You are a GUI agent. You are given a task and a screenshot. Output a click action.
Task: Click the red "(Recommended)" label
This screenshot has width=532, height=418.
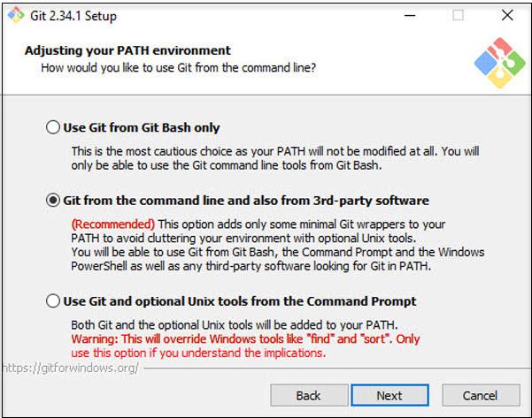[x=112, y=224]
